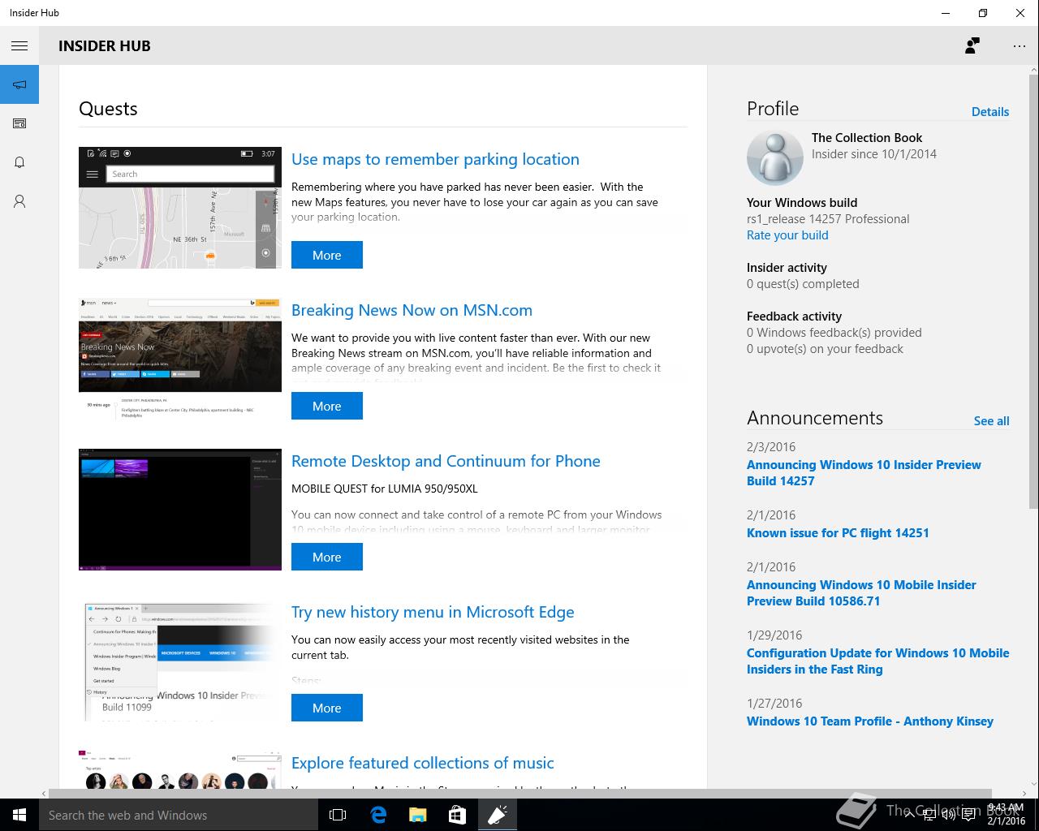Open Try new history menu in Microsoft Edge quest
Viewport: 1039px width, 831px height.
point(433,612)
